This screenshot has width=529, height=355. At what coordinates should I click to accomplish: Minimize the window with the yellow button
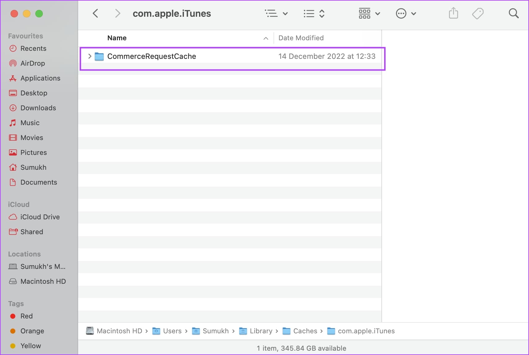coord(27,14)
